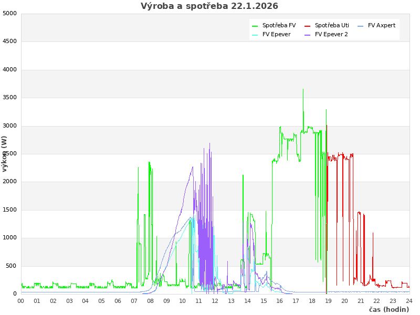This screenshot has height=315, width=420.
Task: Click hour 00 on the time axis
Action: (21, 301)
